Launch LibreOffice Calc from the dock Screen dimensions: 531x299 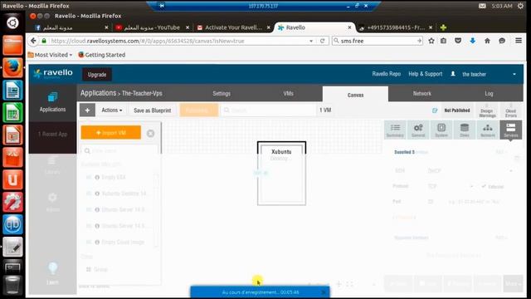point(12,113)
